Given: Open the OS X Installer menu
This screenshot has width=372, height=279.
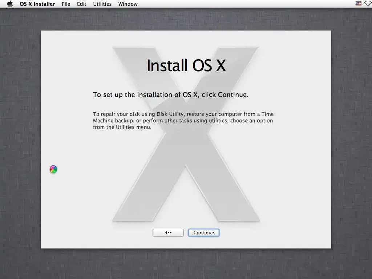Looking at the screenshot, I should pos(37,4).
